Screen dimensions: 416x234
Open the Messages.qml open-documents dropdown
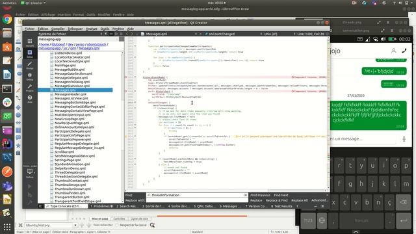169,34
